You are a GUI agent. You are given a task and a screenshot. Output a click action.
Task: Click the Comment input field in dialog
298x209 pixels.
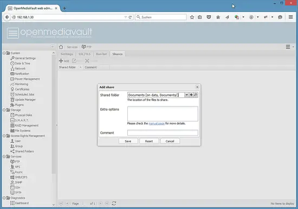point(163,132)
